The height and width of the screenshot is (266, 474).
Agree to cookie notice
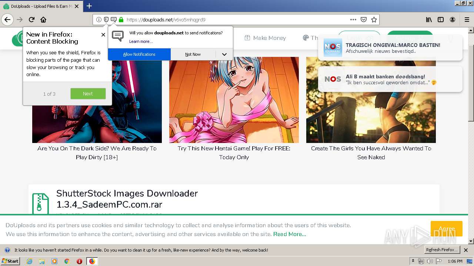point(446,229)
